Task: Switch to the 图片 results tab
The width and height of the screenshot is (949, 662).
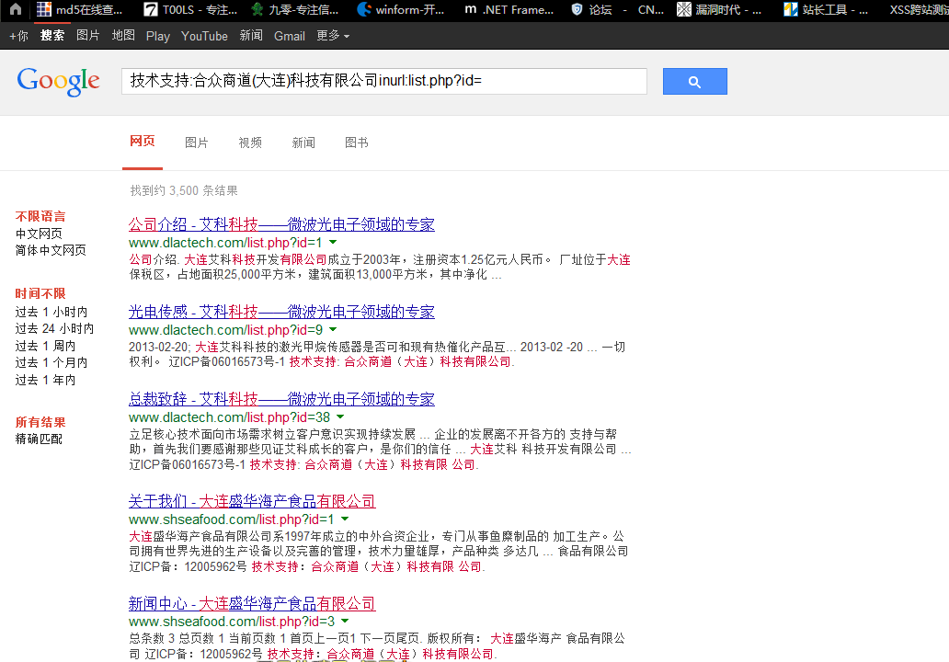Action: [196, 143]
